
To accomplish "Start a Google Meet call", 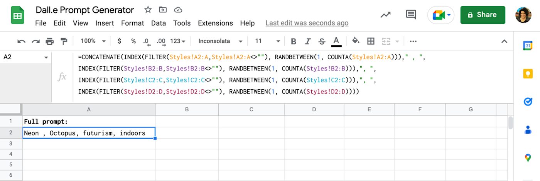I will coord(441,15).
